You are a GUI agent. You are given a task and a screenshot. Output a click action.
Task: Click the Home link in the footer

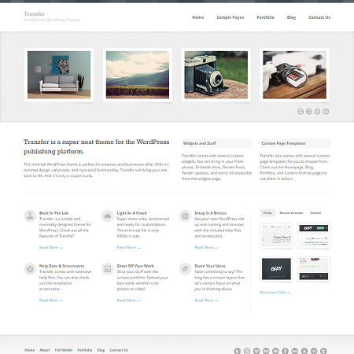click(x=29, y=350)
